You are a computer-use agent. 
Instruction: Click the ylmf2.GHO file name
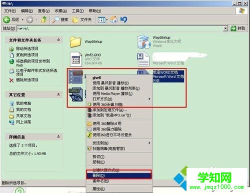pyautogui.click(x=93, y=55)
